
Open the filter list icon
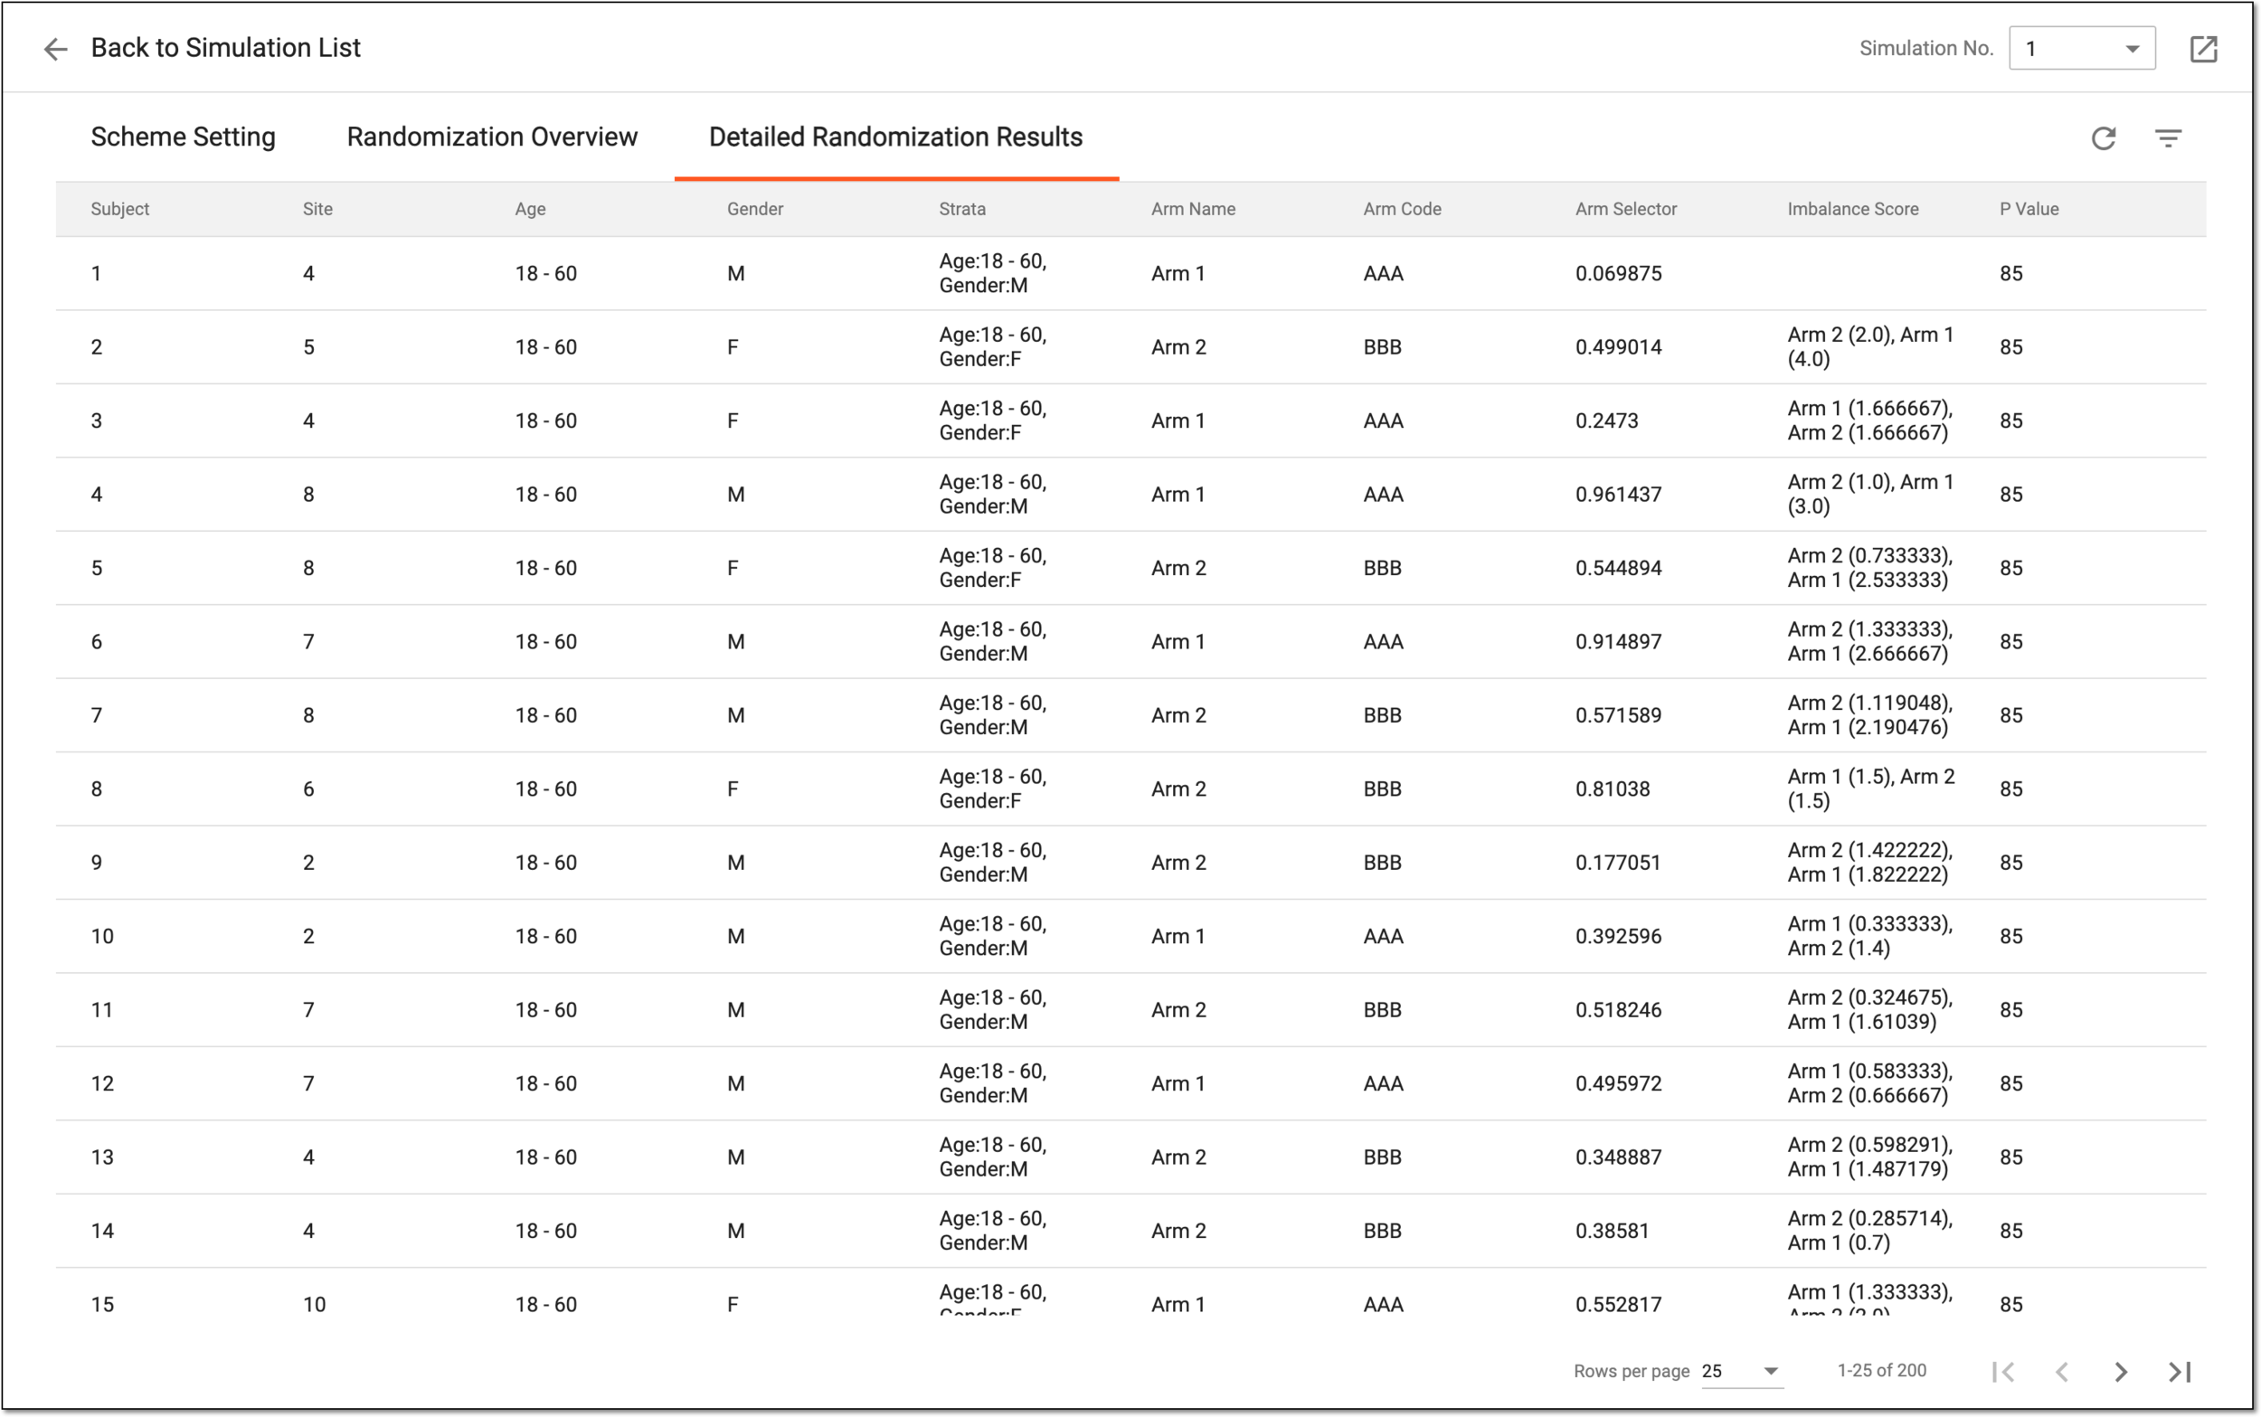point(2168,138)
